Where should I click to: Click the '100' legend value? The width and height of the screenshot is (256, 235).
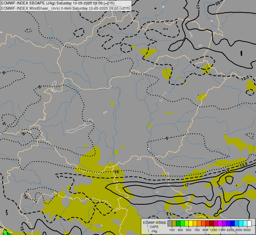172,230
